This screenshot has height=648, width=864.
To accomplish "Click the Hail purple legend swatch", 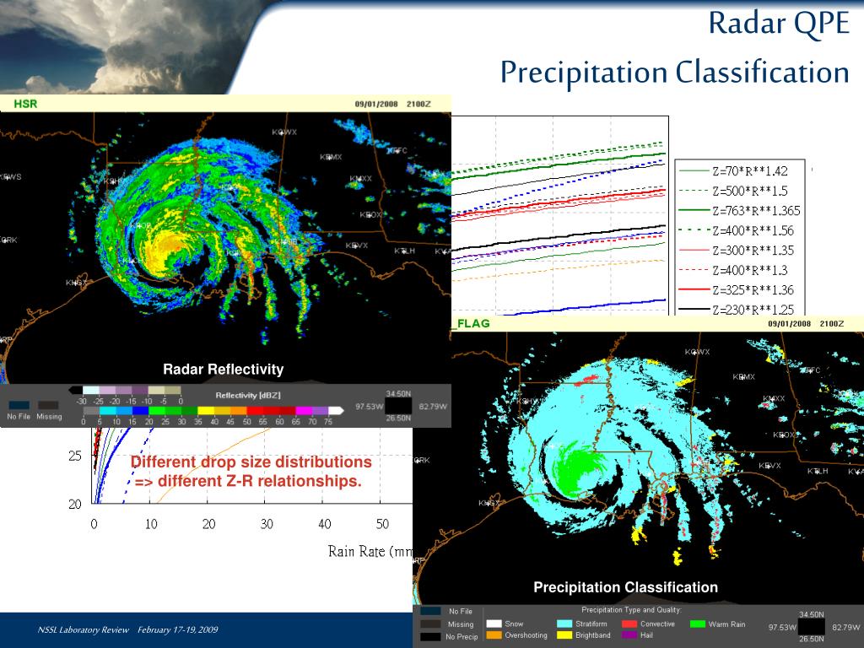I will pos(629,635).
